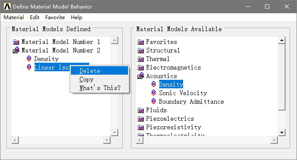Click the Material Model Number 1 folder icon

click(x=16, y=42)
